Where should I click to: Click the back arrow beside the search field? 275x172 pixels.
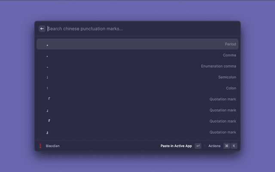pos(42,29)
